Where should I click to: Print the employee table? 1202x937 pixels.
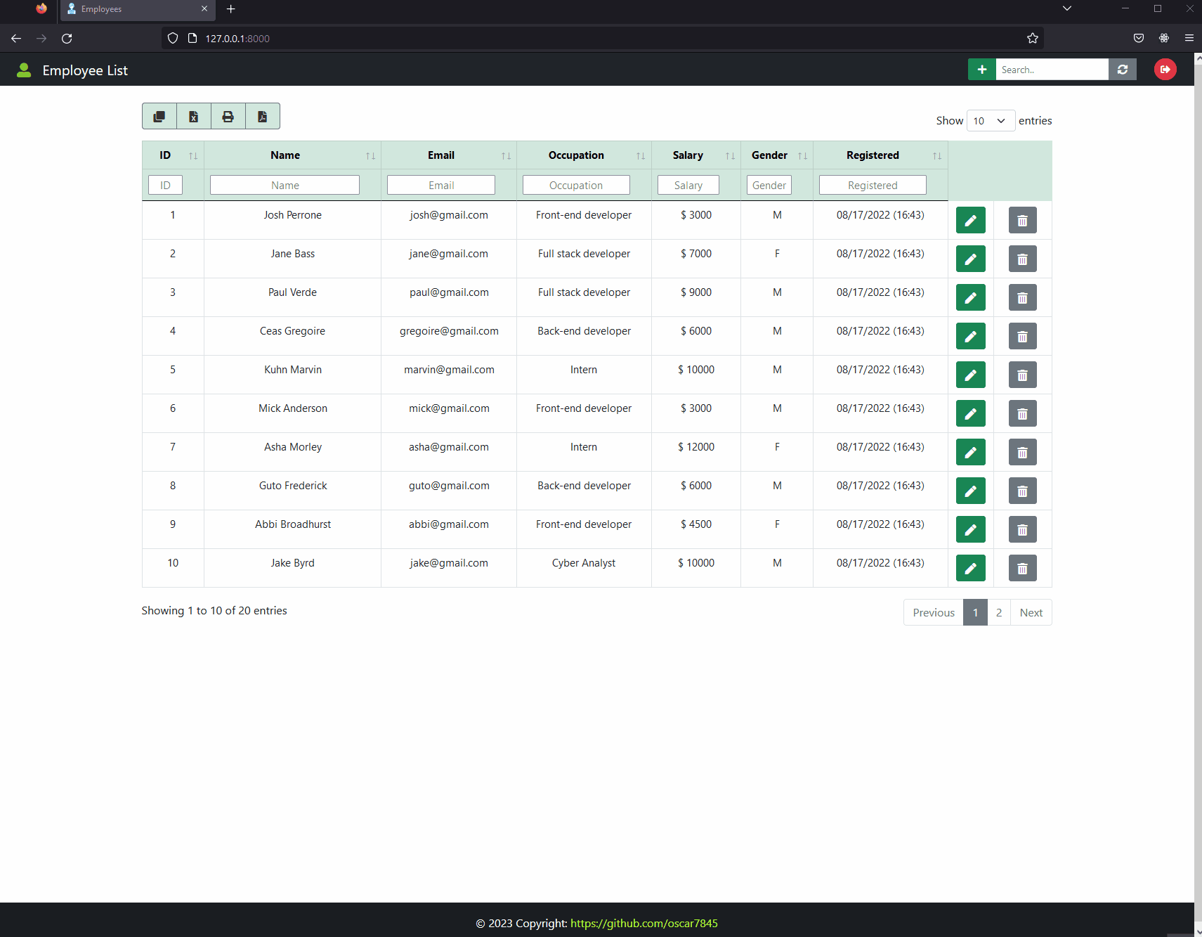click(x=228, y=117)
